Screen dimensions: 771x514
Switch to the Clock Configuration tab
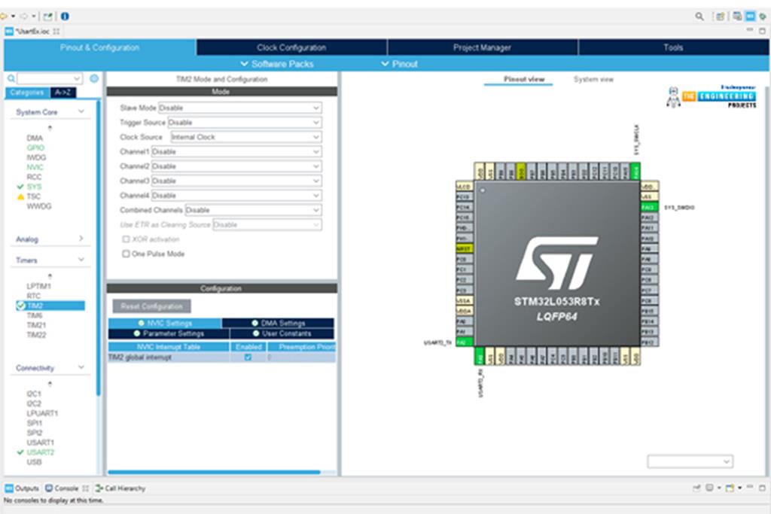tap(291, 47)
